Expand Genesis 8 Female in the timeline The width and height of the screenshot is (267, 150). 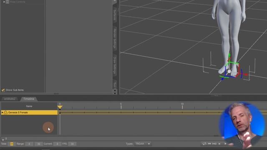[2, 112]
